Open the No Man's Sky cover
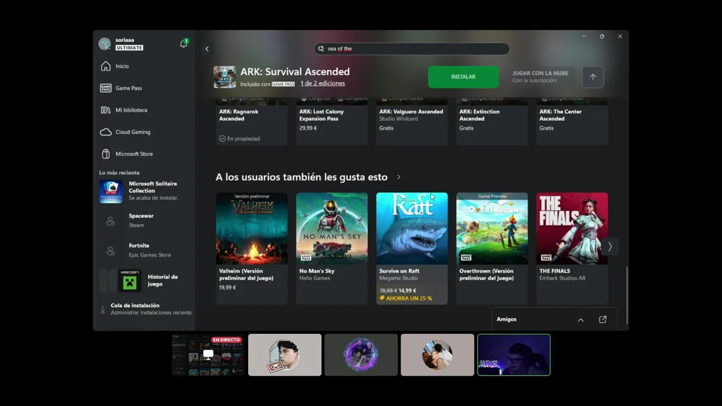 [x=332, y=228]
